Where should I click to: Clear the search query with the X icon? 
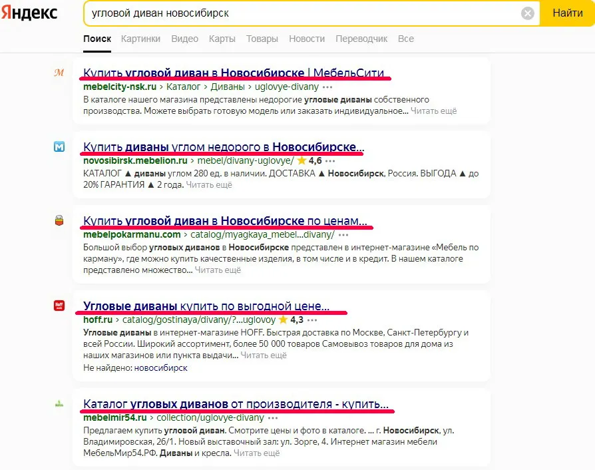pos(528,13)
